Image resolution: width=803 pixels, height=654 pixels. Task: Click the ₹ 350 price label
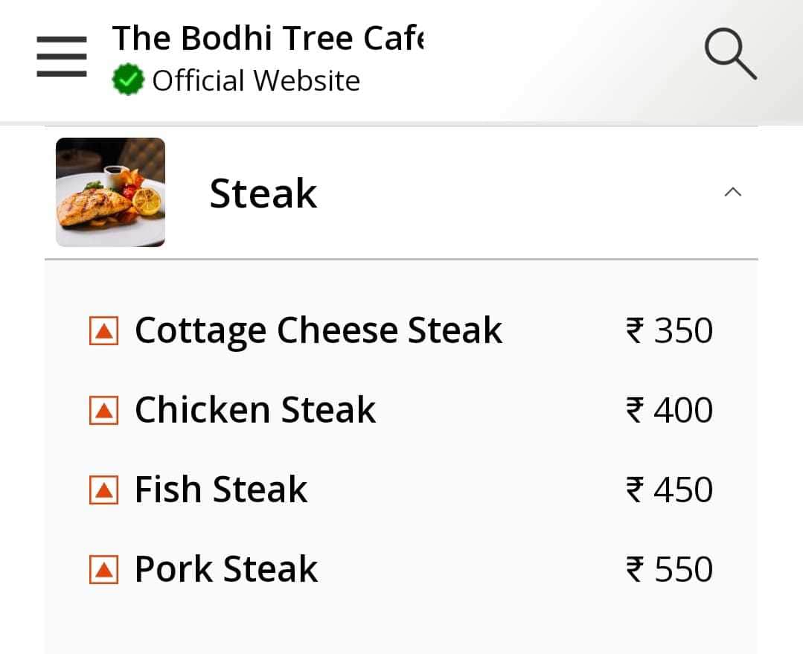tap(668, 330)
